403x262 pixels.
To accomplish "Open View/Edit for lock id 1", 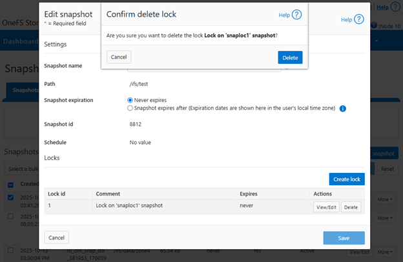I will (x=325, y=207).
